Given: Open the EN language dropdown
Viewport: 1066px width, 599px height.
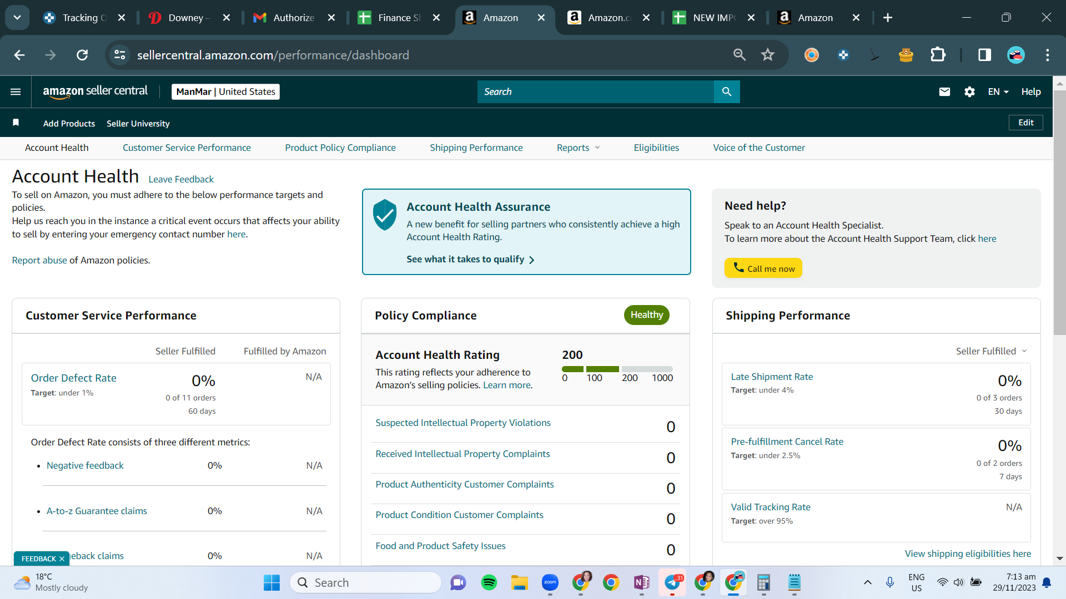Looking at the screenshot, I should 998,92.
